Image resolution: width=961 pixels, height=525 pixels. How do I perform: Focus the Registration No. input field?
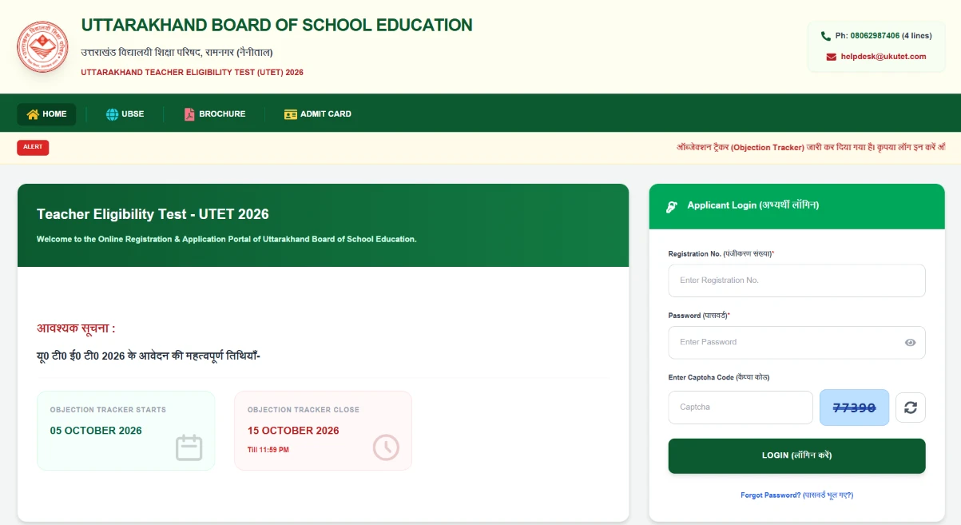[x=796, y=280]
